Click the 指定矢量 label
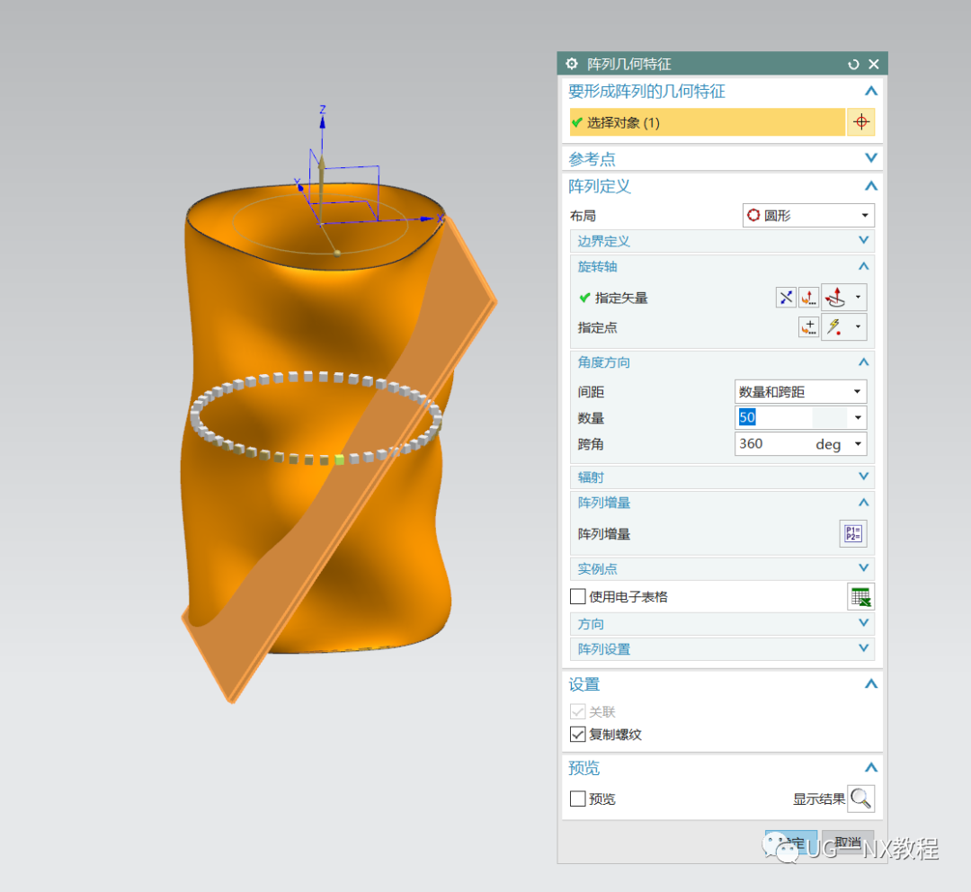The image size is (971, 892). 621,298
